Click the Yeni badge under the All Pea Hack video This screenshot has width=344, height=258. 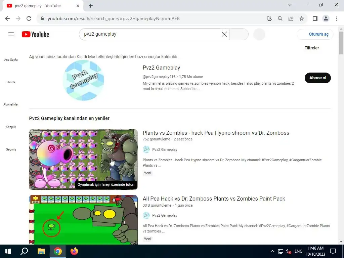pos(147,239)
